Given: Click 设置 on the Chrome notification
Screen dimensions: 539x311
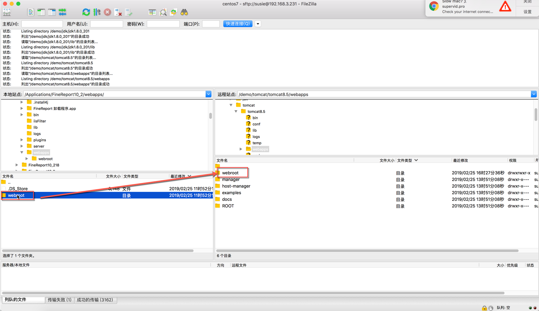Looking at the screenshot, I should click(x=527, y=12).
